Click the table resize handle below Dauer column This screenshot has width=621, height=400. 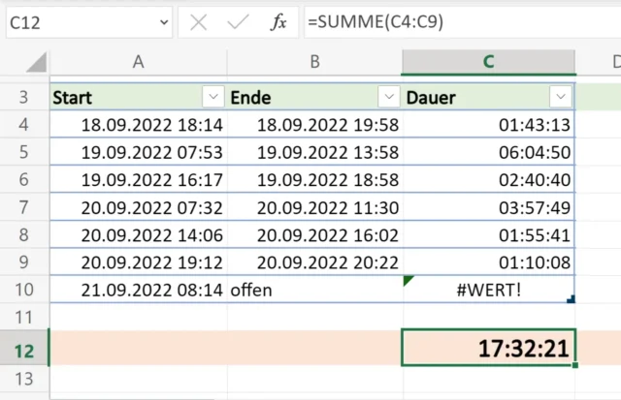pyautogui.click(x=571, y=299)
